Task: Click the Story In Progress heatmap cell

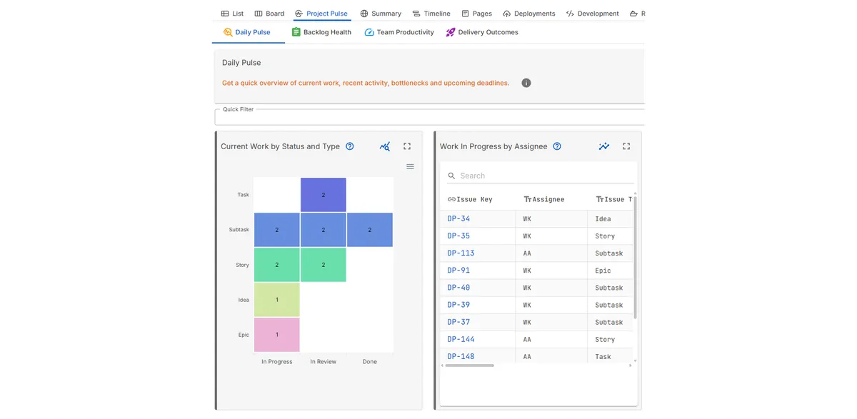Action: coord(277,265)
